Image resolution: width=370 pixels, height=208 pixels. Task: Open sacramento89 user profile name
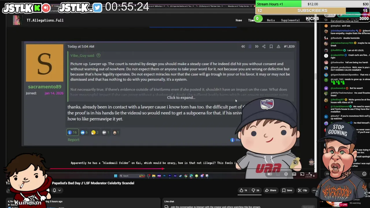45,87
